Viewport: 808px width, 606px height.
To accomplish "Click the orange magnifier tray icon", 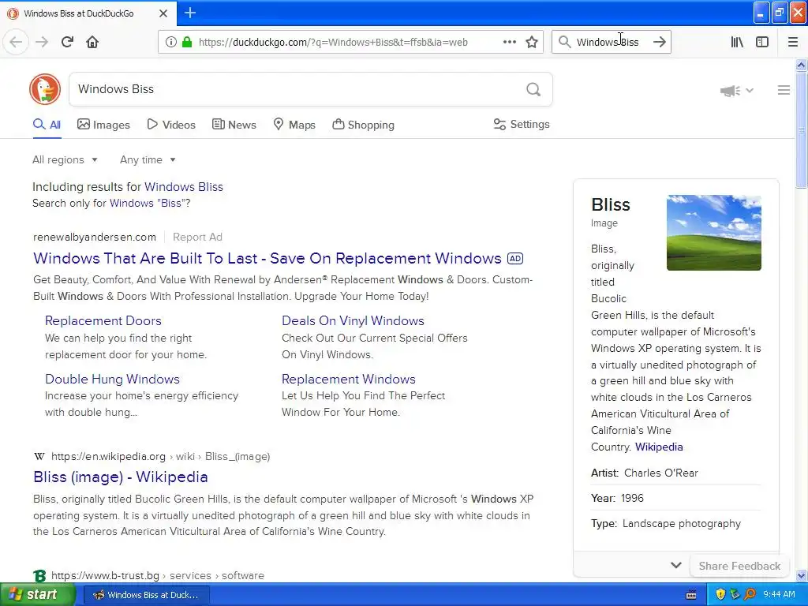I will tap(750, 594).
